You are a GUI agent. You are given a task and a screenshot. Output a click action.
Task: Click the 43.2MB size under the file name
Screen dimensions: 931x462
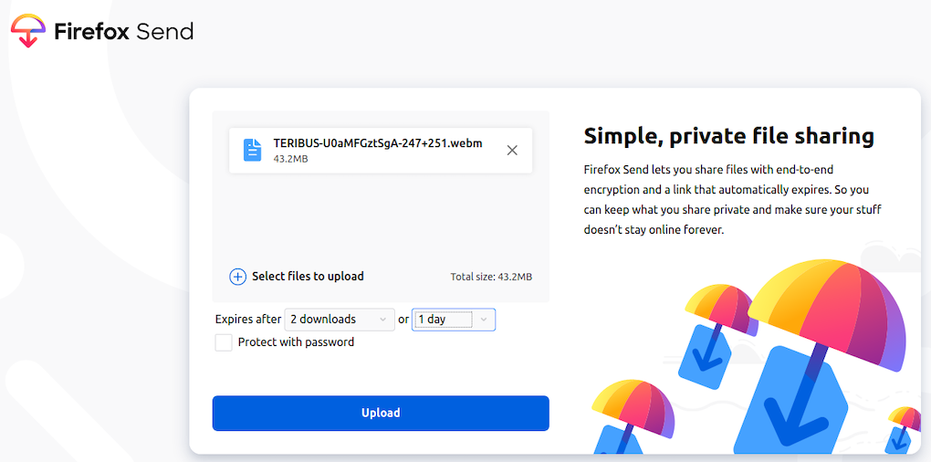(x=290, y=159)
